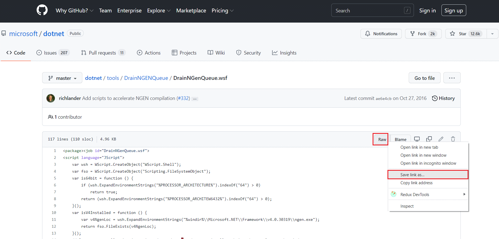Screen dimensions: 499x239
Task: Open commit History clock link
Action: 443,98
